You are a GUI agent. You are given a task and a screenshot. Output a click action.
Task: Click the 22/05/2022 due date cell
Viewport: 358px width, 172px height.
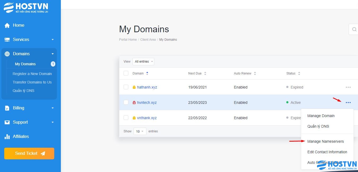point(197,118)
